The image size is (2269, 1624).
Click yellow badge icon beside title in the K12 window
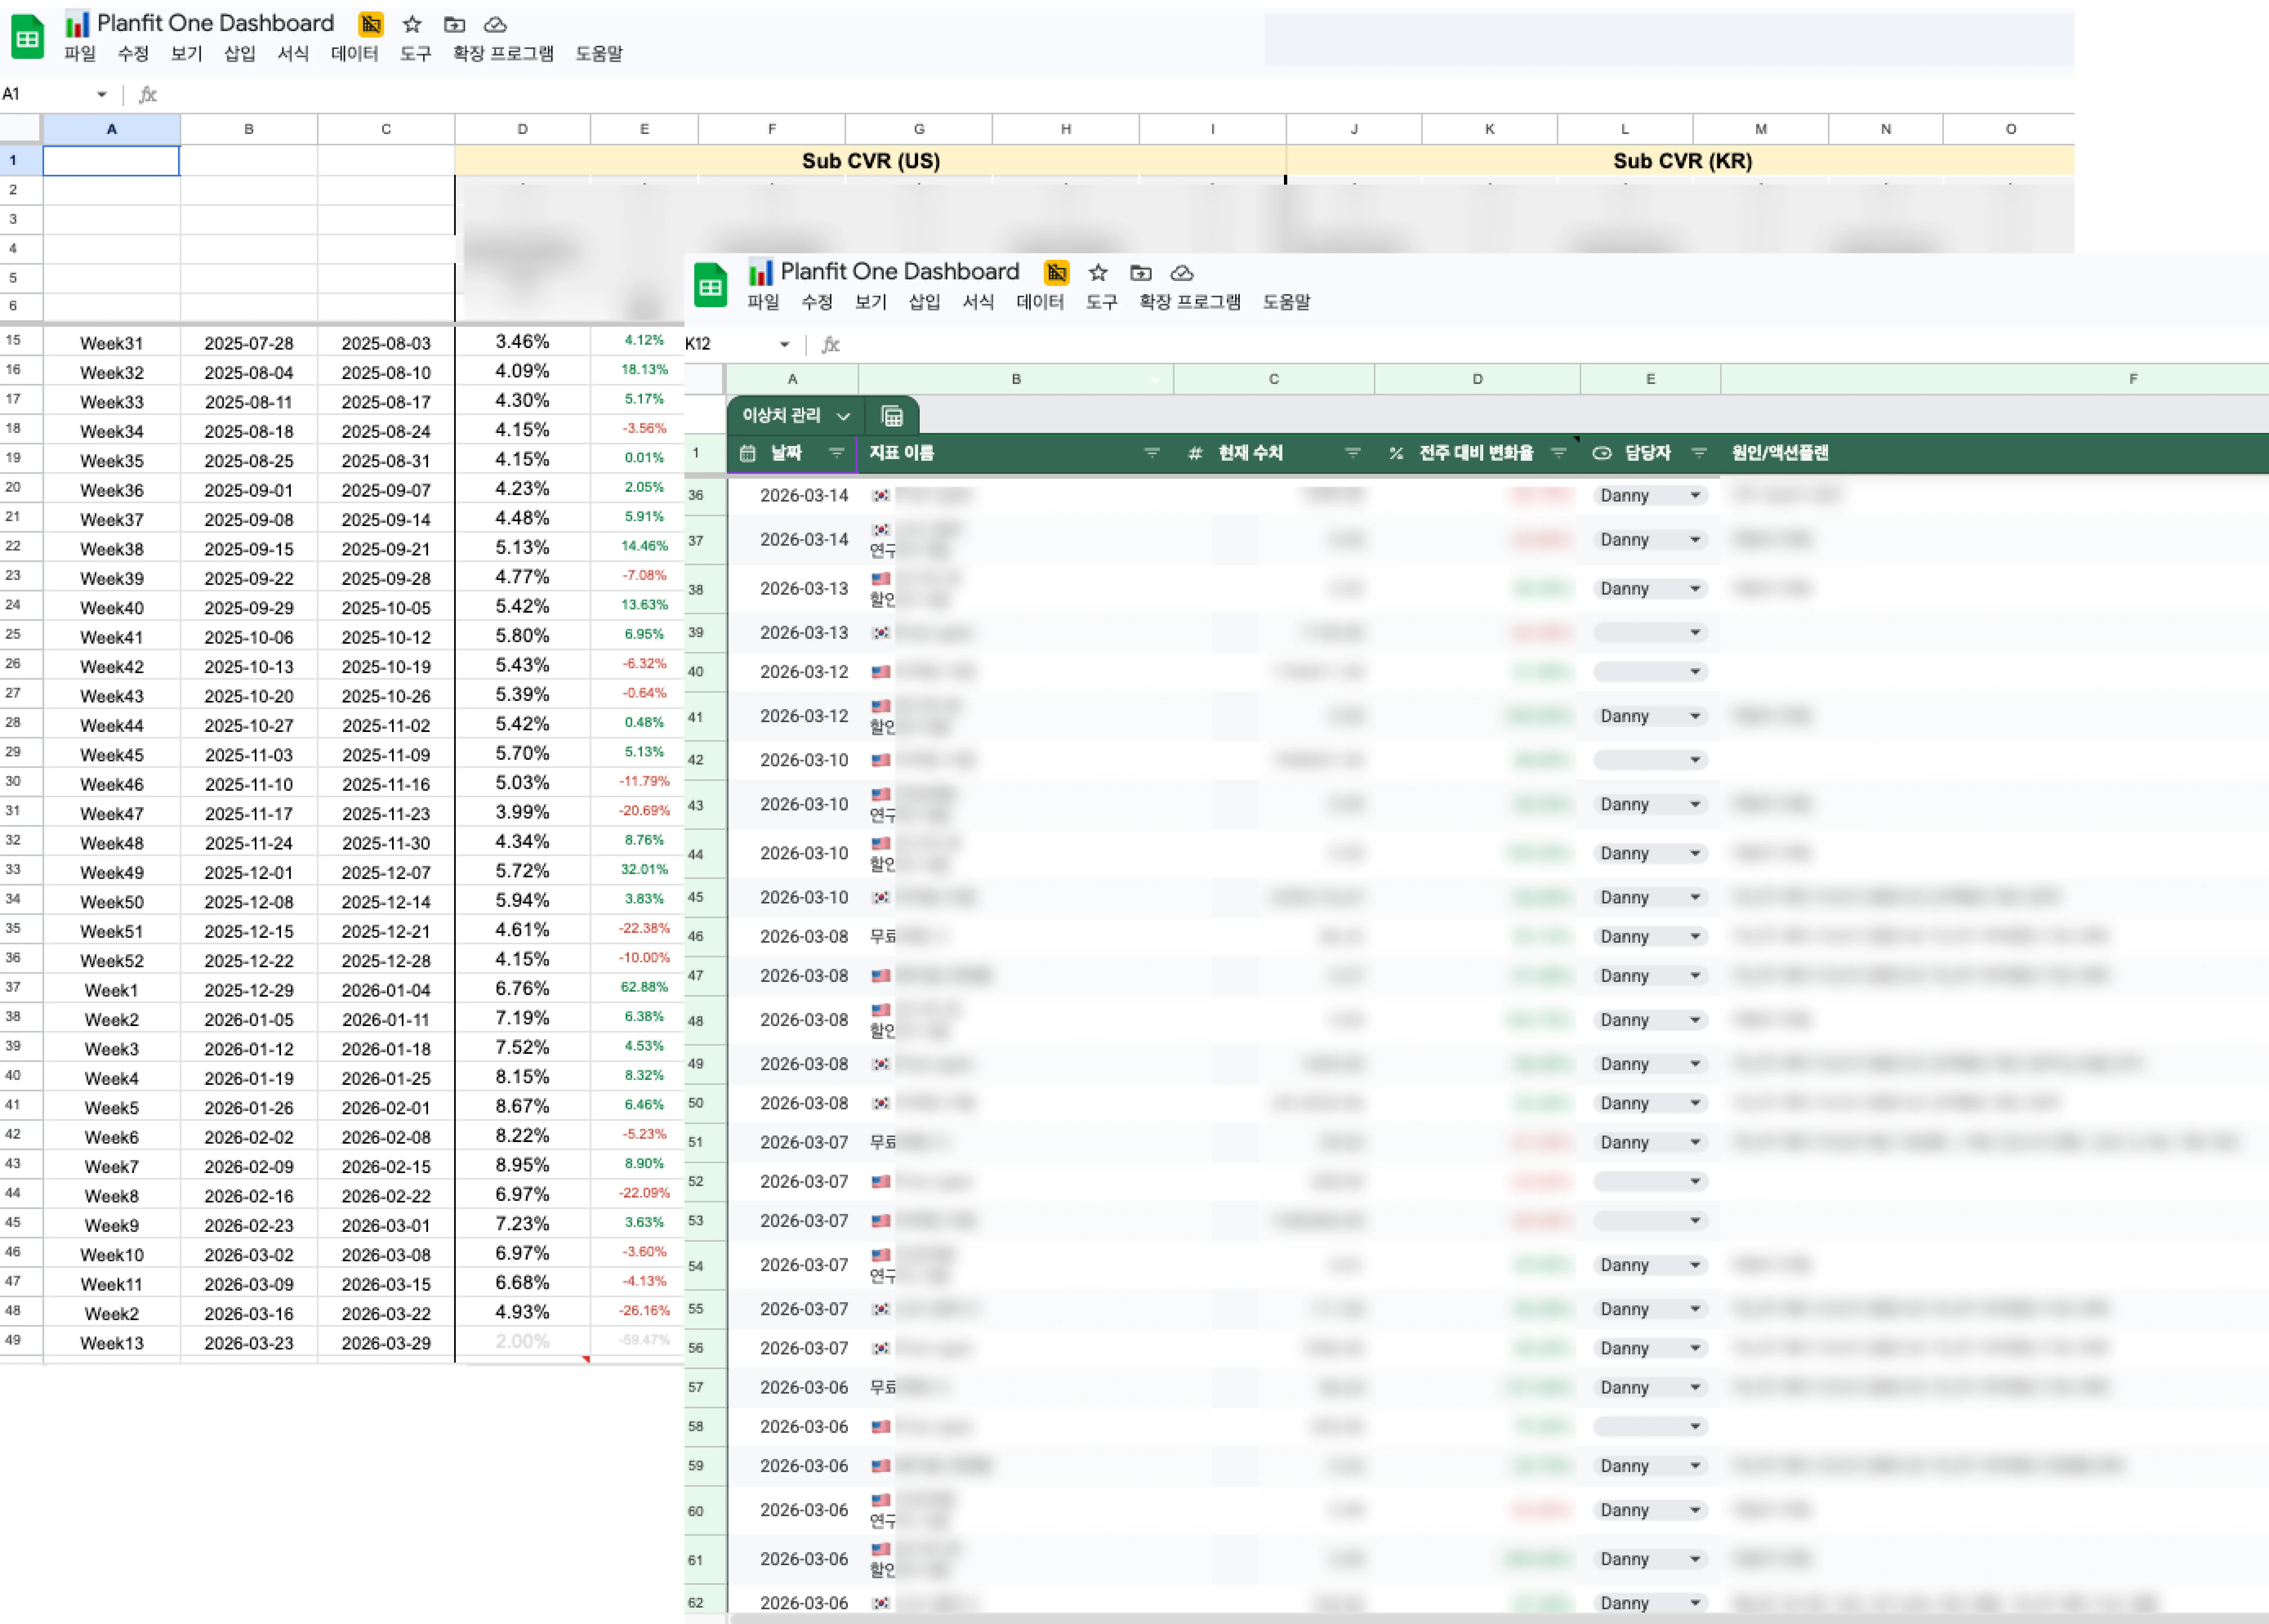1056,273
